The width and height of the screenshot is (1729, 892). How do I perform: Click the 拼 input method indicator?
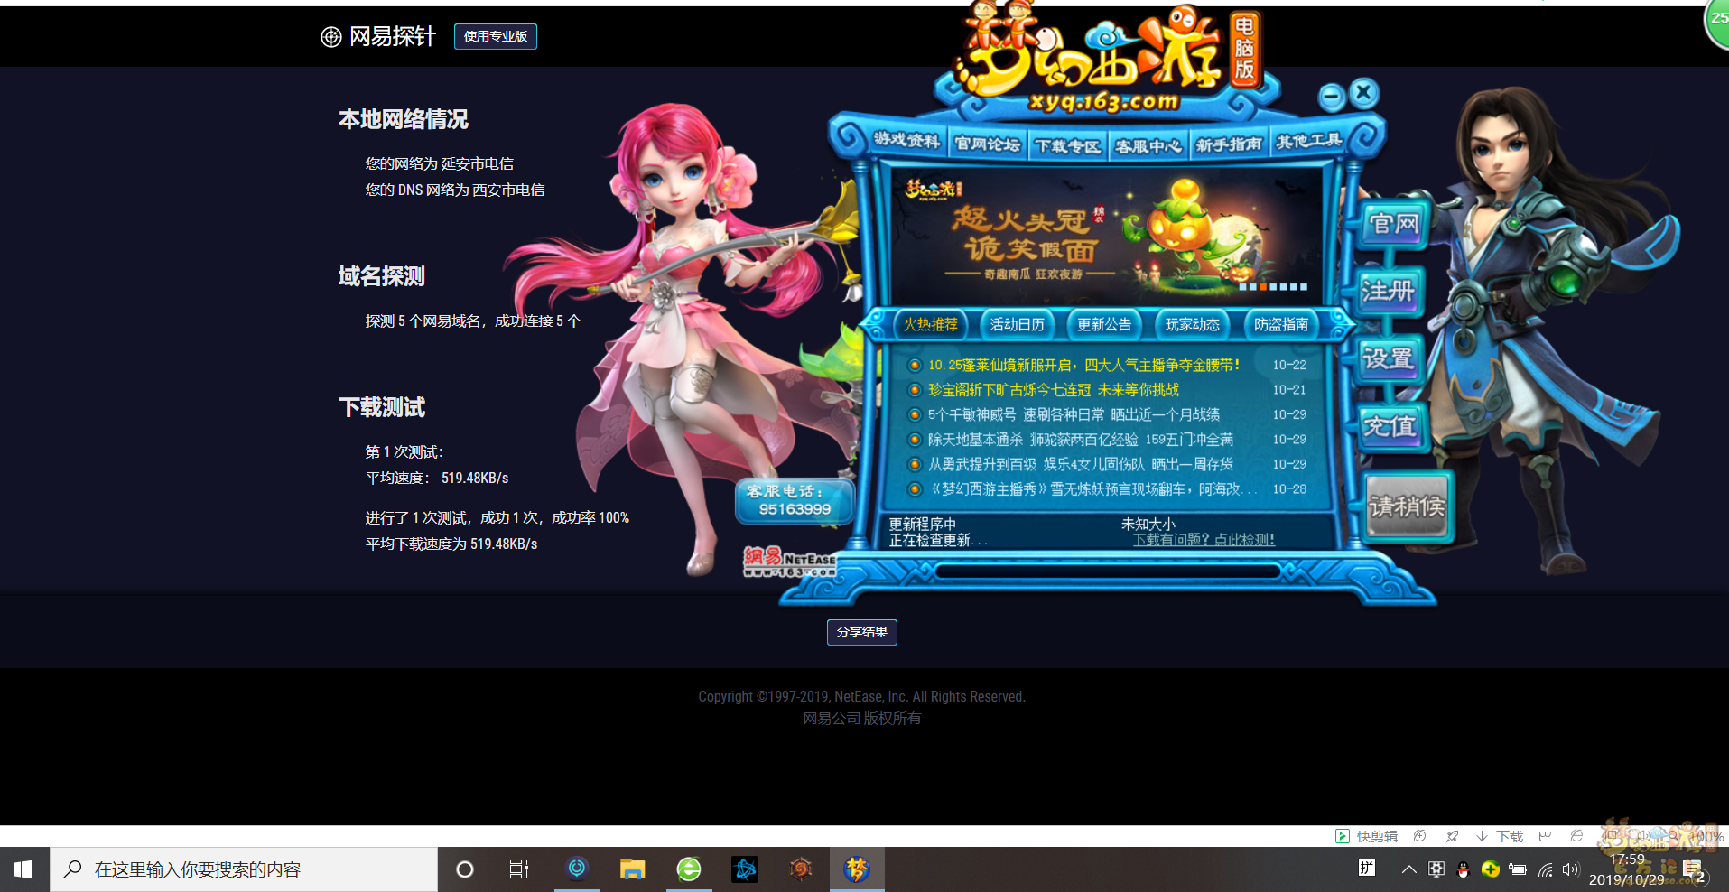1367,869
